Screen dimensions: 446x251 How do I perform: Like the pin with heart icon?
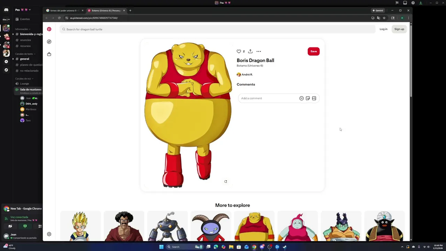(239, 51)
